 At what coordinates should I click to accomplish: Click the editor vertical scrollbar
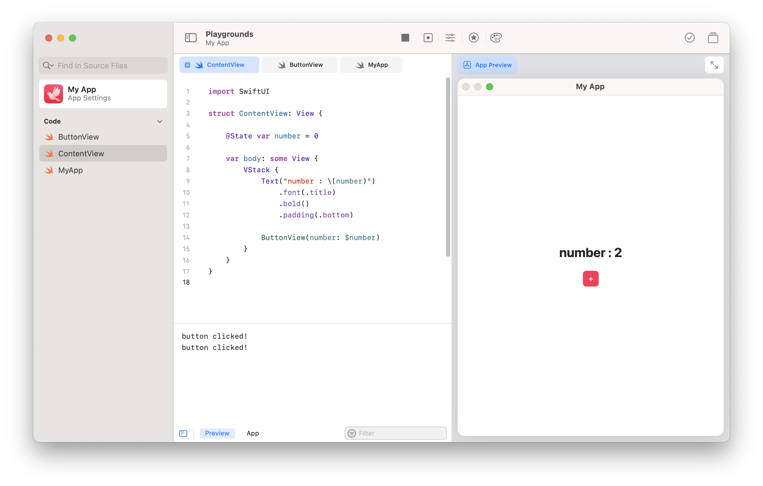coord(448,167)
